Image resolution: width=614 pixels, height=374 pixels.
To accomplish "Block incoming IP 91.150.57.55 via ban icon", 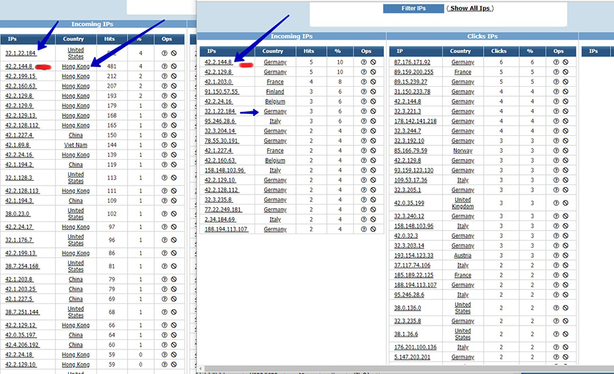I will click(x=373, y=91).
